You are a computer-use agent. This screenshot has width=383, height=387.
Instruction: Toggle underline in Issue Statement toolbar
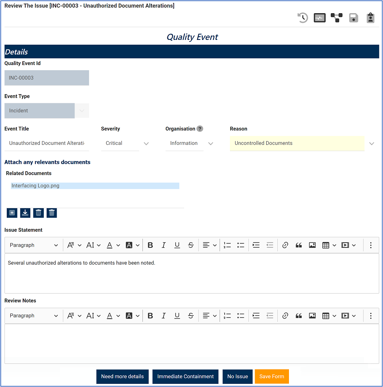[177, 245]
